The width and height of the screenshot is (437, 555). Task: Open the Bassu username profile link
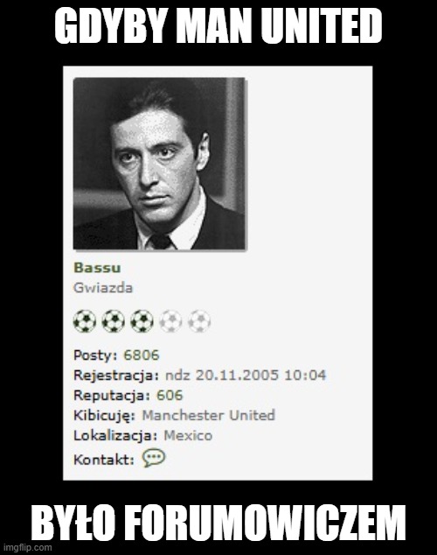click(x=97, y=268)
